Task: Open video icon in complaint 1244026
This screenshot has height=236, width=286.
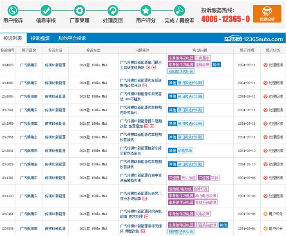Action: coord(154,68)
